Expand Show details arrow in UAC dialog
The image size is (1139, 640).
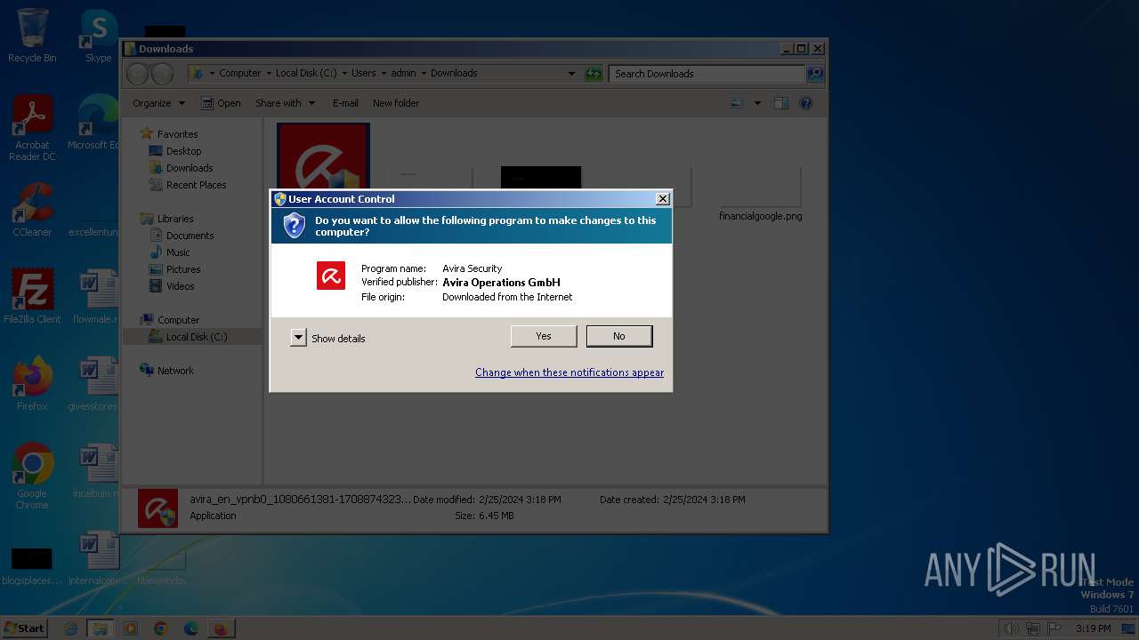point(298,338)
